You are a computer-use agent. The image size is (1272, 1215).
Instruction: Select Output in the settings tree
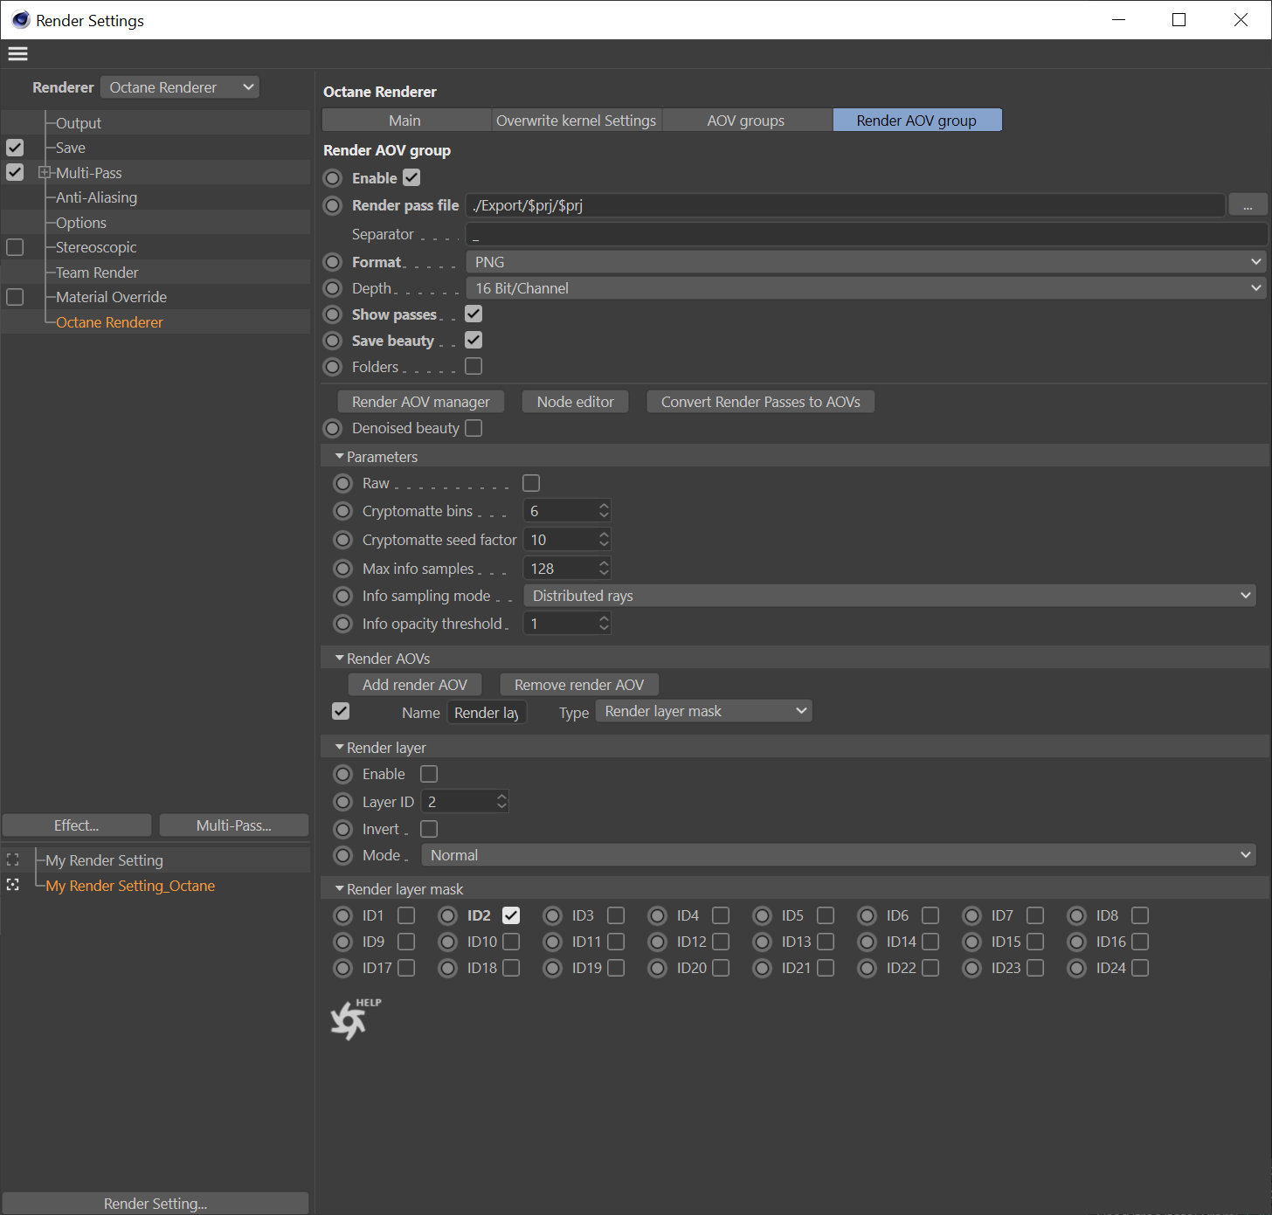(79, 123)
